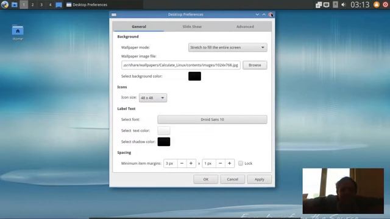Open the background color black swatch
Viewport: 390px width, 219px height.
pos(194,76)
